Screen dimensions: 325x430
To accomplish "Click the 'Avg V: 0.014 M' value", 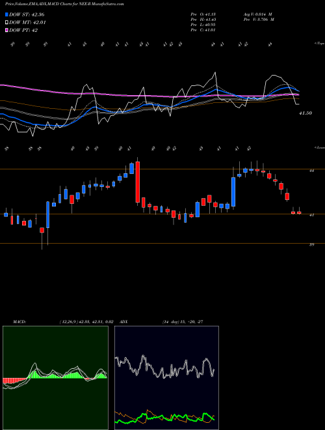I will tap(257, 14).
